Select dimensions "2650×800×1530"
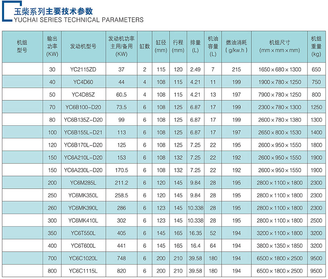Viewport: 328px width, 279px height. pos(280,132)
